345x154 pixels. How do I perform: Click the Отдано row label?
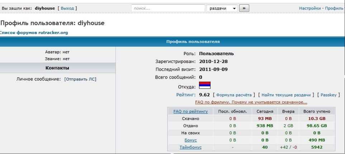tap(190, 126)
